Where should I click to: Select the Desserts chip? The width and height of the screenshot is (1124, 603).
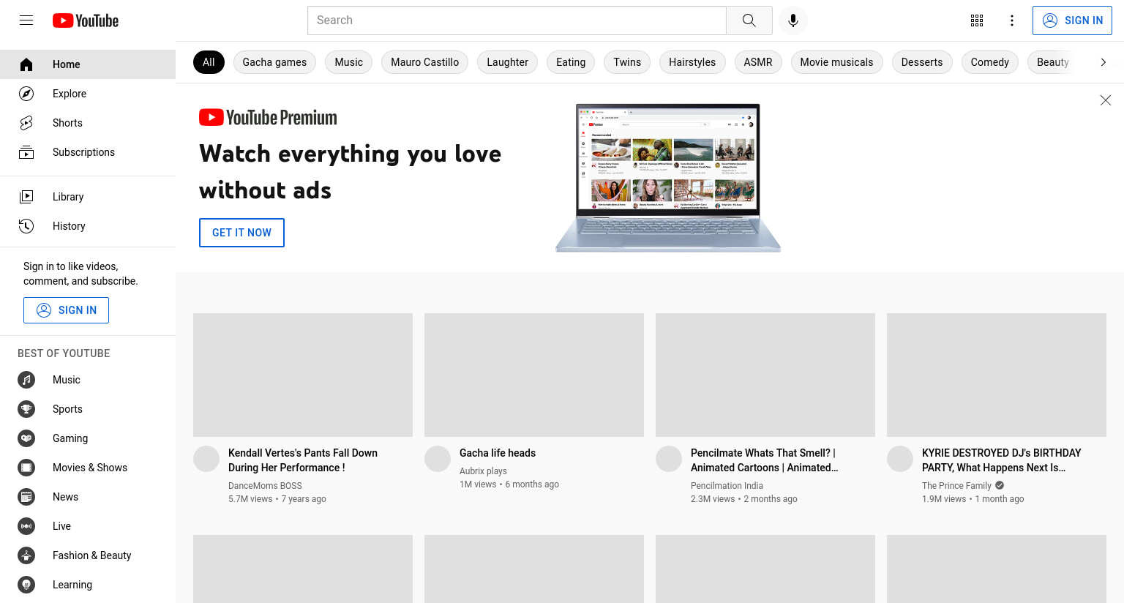click(x=922, y=62)
